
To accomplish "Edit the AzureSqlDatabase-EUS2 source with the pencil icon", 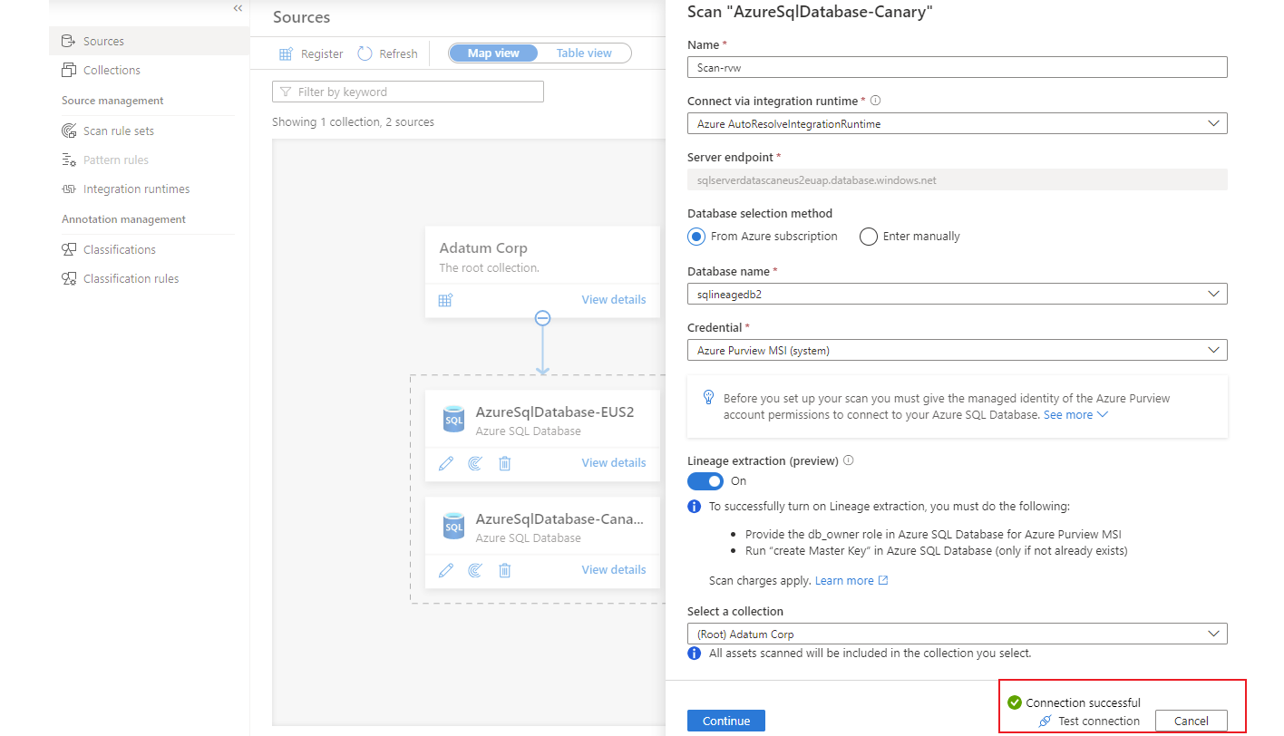I will click(445, 462).
